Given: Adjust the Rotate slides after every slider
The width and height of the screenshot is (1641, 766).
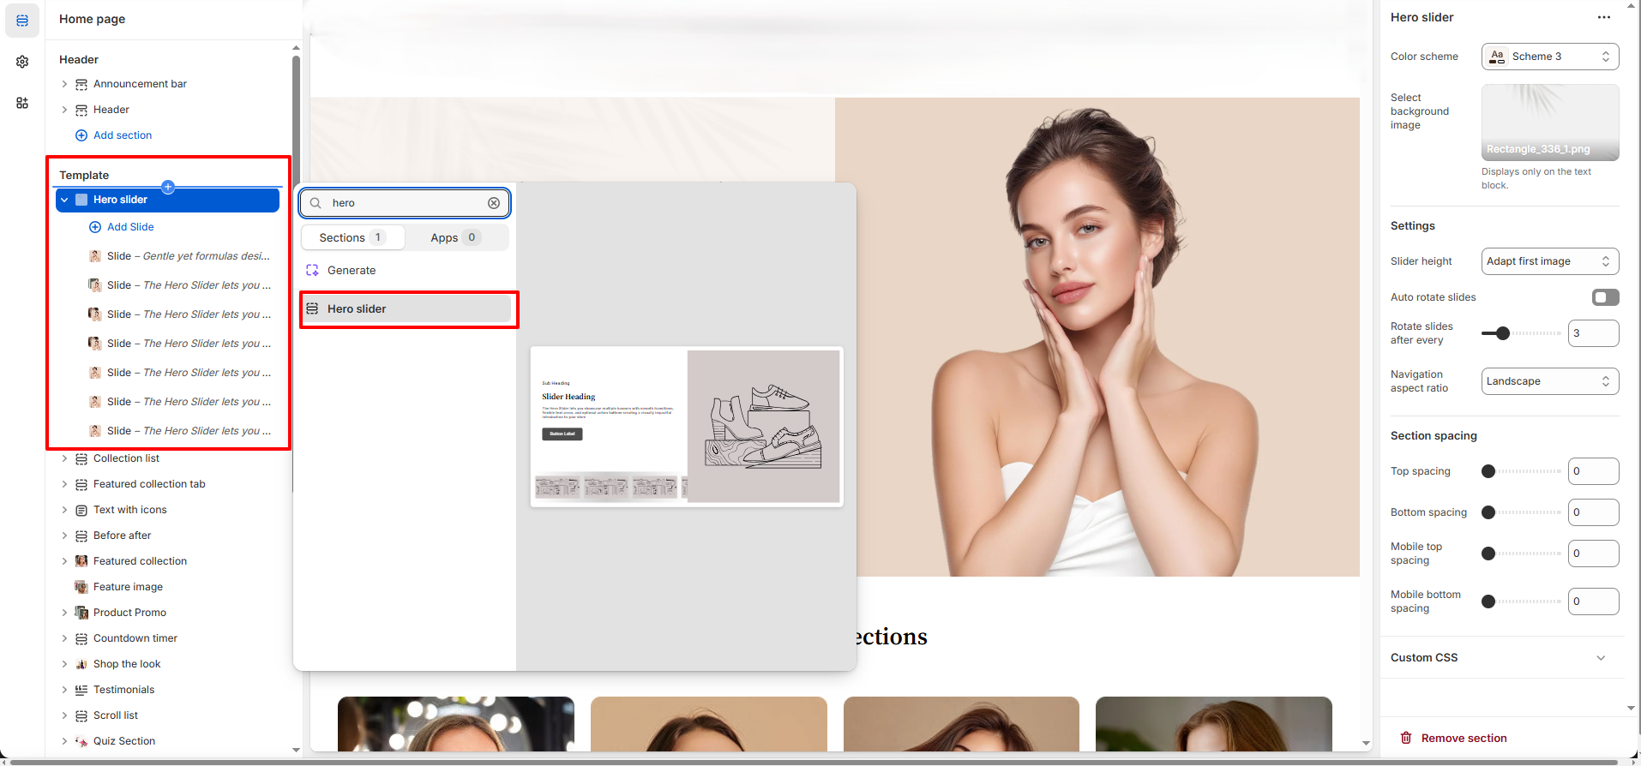Looking at the screenshot, I should click(1502, 333).
